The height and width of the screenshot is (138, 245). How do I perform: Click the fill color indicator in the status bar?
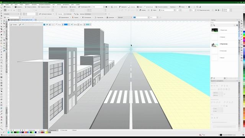pyautogui.click(x=201, y=135)
